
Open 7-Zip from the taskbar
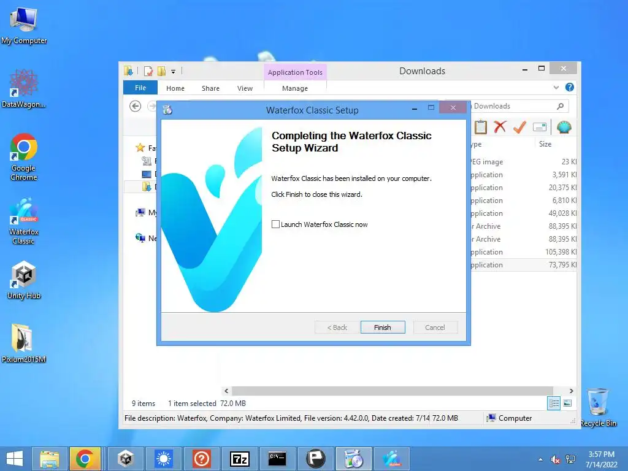pyautogui.click(x=240, y=459)
